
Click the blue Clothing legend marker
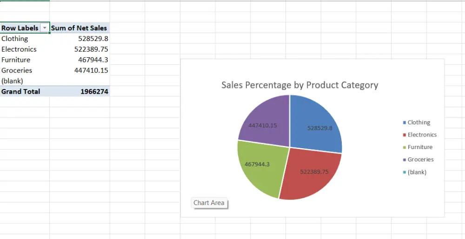pyautogui.click(x=405, y=123)
